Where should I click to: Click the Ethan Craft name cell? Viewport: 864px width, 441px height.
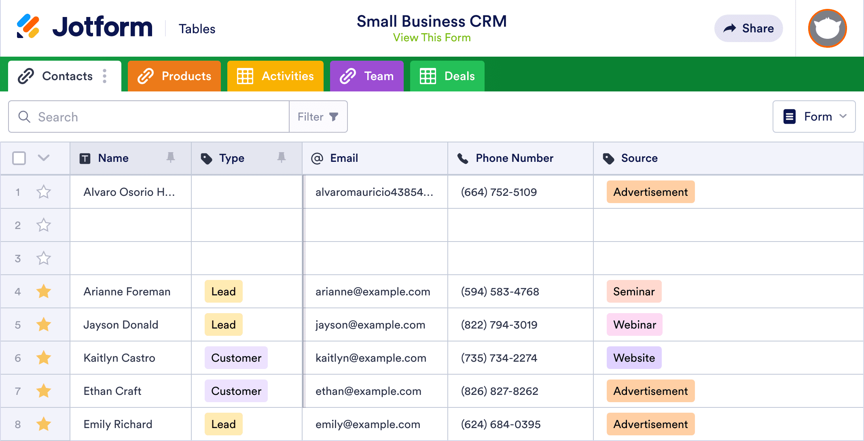131,391
